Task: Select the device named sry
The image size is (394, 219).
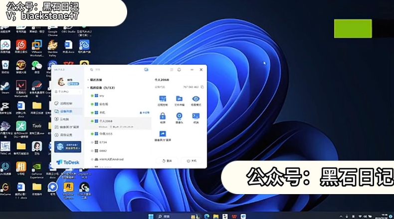Action: point(118,96)
